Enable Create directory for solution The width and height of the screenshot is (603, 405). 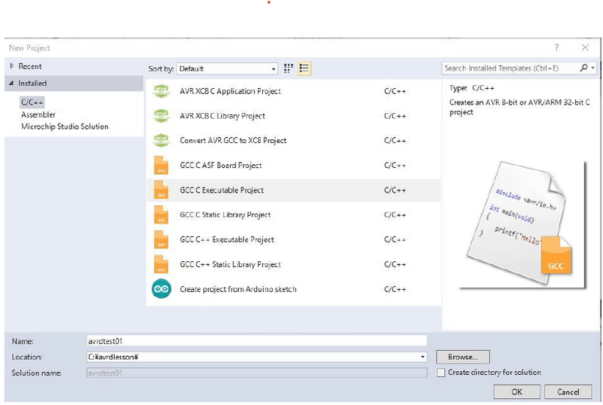[x=441, y=373]
